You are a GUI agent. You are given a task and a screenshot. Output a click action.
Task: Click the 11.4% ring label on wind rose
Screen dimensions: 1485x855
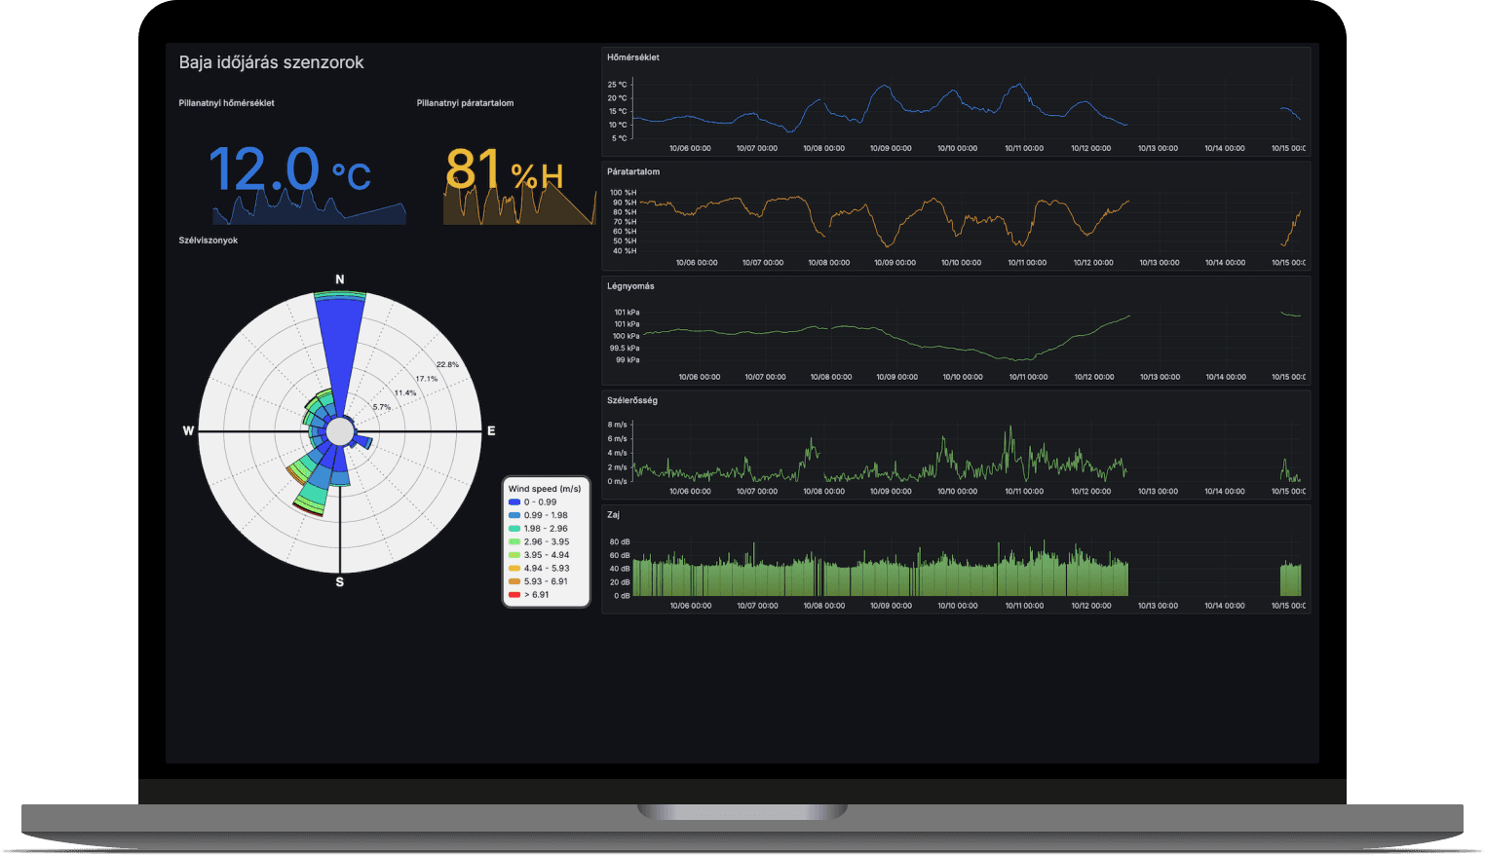pyautogui.click(x=405, y=393)
